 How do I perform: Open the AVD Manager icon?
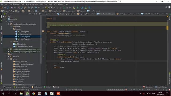click(x=74, y=7)
